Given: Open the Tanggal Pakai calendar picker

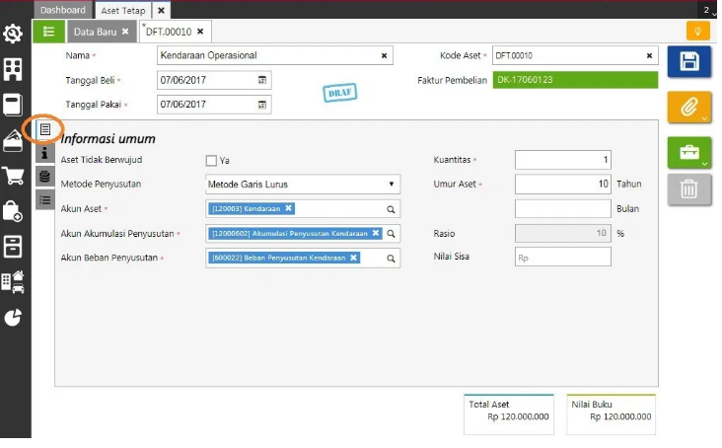Looking at the screenshot, I should 261,105.
